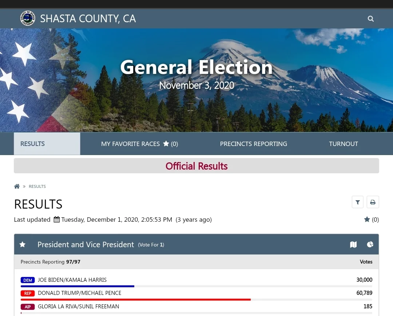The height and width of the screenshot is (316, 393).
Task: Click the Shasta County, CA header title
Action: [88, 19]
